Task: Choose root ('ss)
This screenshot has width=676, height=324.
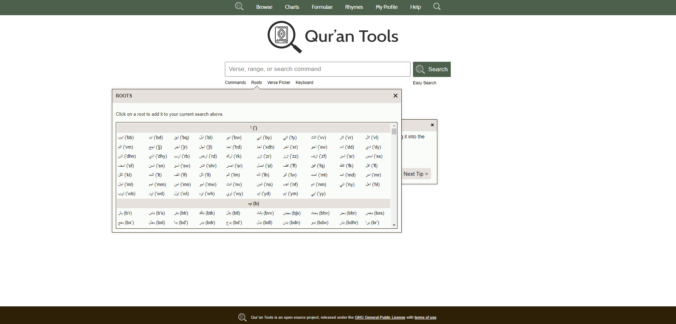Action: (374, 156)
